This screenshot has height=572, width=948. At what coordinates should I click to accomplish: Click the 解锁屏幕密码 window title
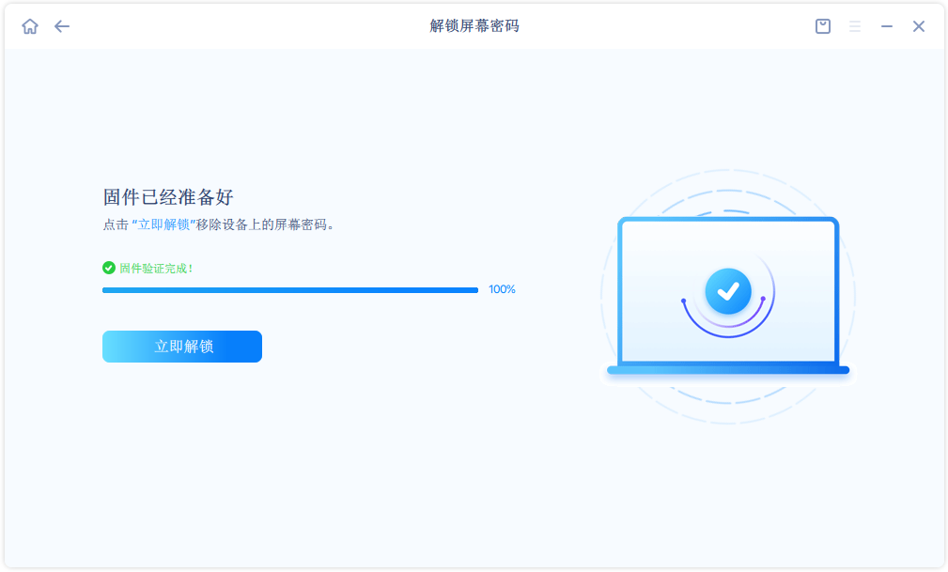[474, 26]
